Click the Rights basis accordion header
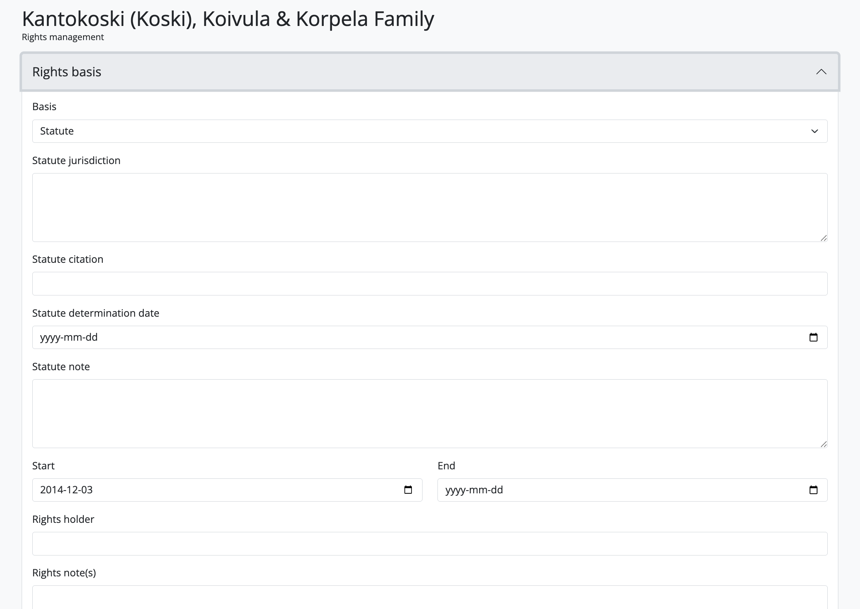 [x=394, y=72]
